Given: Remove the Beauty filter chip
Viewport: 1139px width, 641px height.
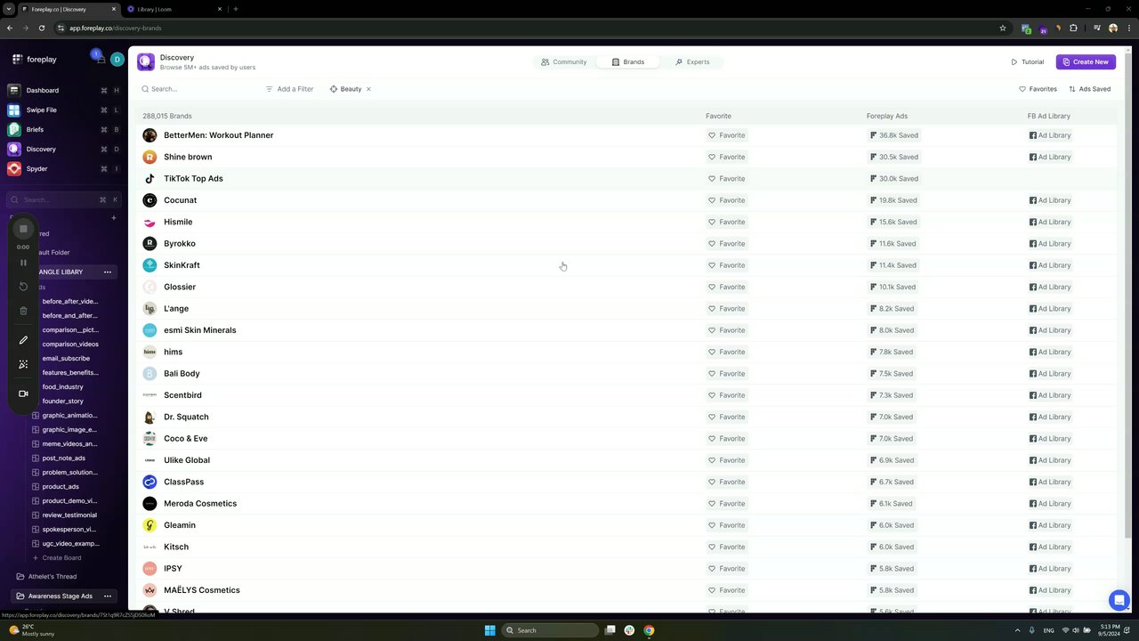Looking at the screenshot, I should (x=368, y=89).
